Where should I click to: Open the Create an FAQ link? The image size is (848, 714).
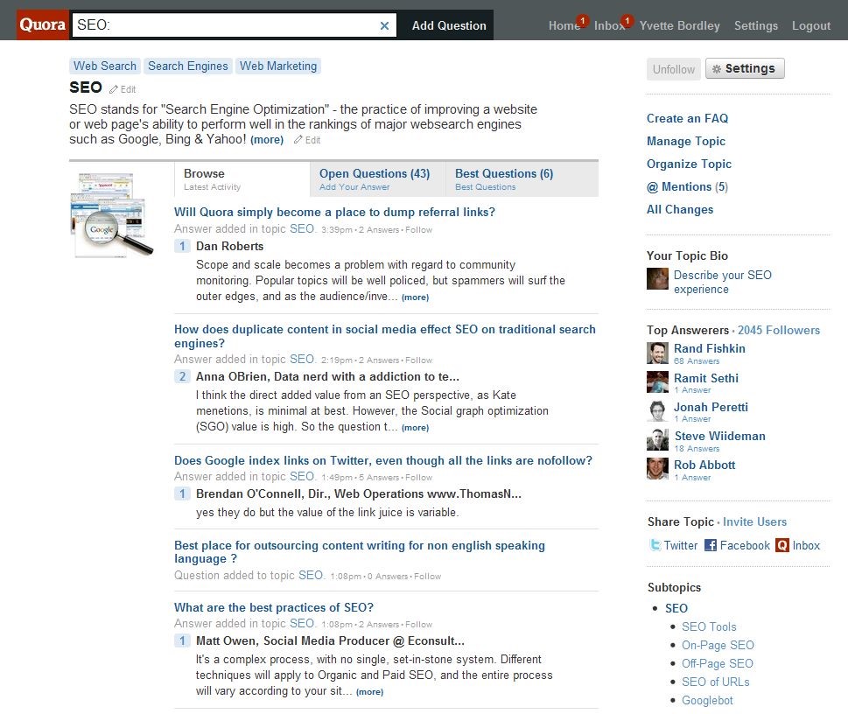click(x=687, y=118)
